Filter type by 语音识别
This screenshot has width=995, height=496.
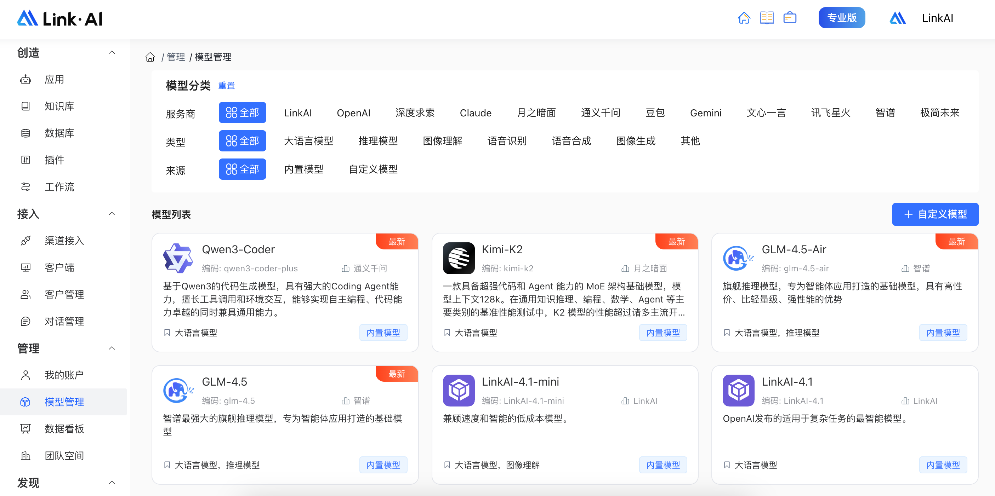tap(507, 141)
